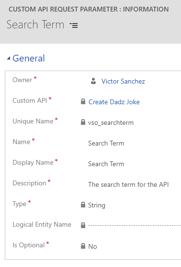Click the lock icon in the Logical Entity Name row

click(x=83, y=225)
